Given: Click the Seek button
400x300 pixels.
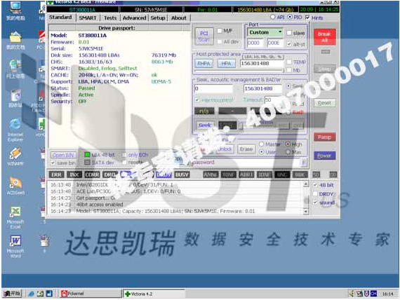Looking at the screenshot, I should pyautogui.click(x=205, y=125).
